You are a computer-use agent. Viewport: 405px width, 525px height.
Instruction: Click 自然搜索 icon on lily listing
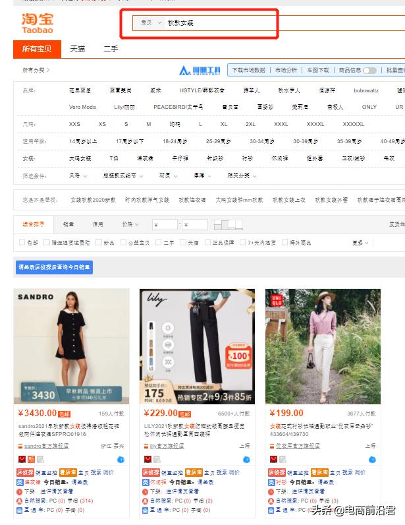click(x=145, y=501)
